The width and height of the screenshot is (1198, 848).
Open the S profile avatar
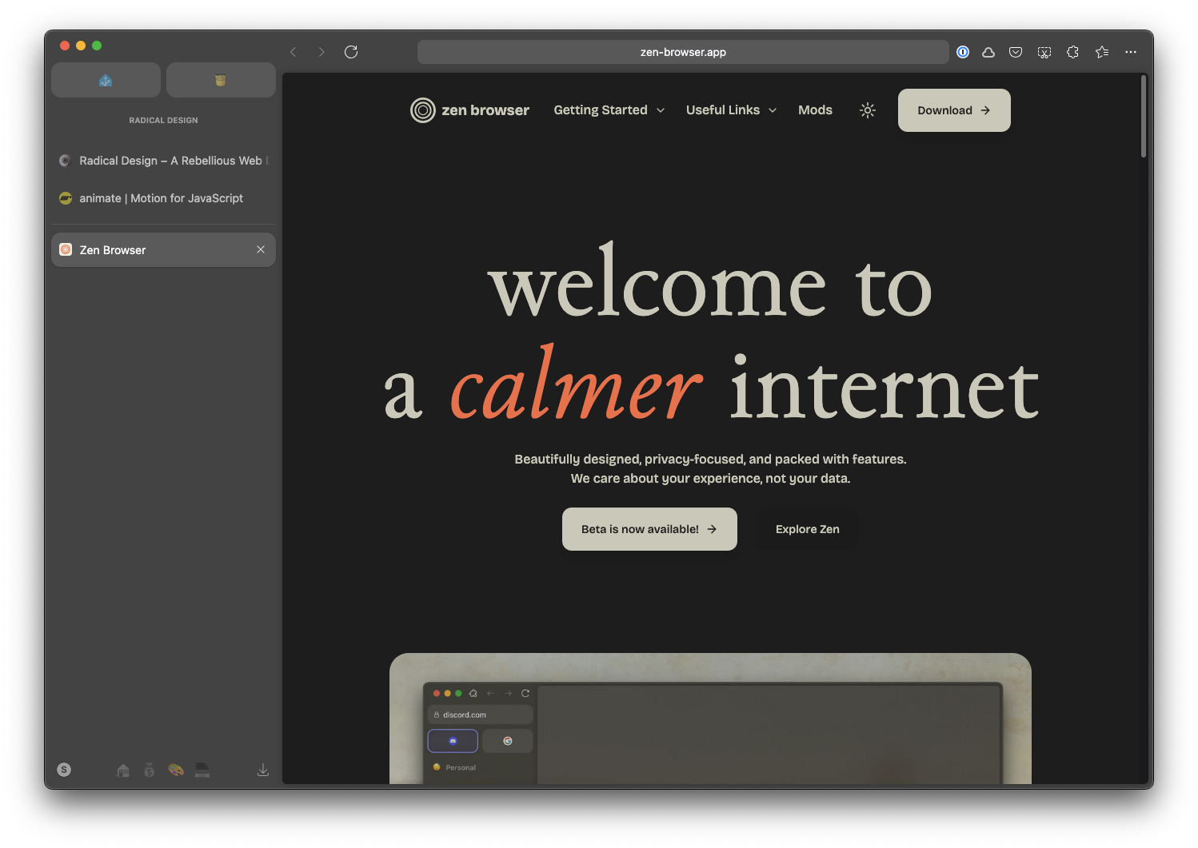coord(64,770)
